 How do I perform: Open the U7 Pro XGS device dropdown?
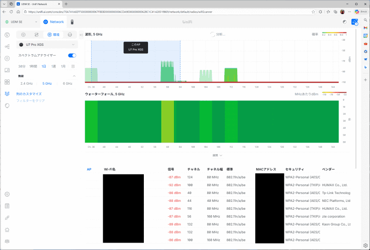point(47,44)
